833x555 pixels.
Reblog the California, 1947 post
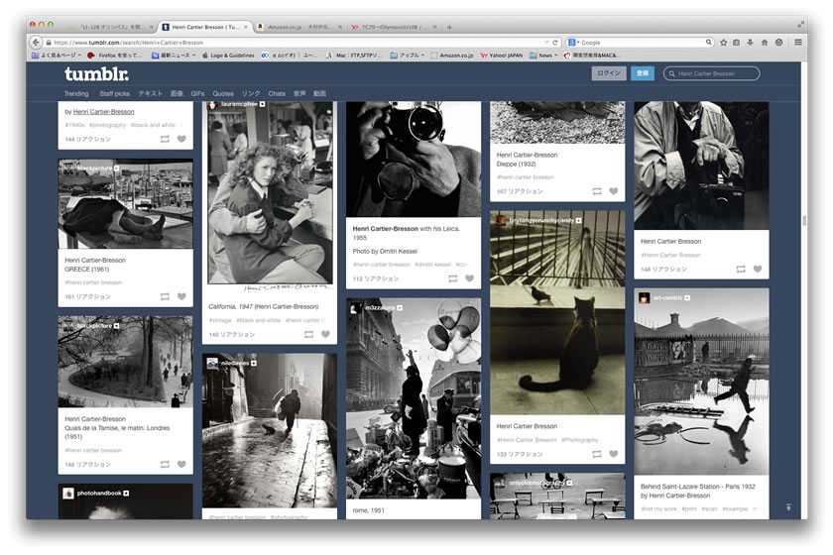coord(309,334)
